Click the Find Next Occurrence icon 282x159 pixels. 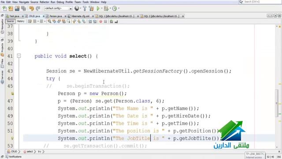pos(59,22)
